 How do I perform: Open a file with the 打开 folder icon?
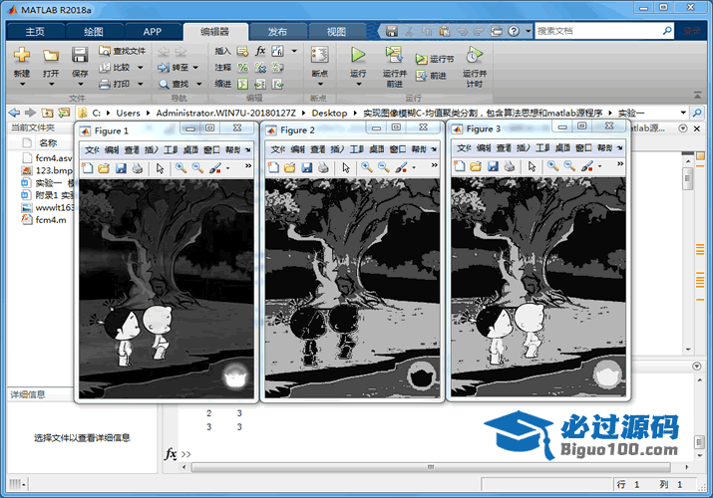(51, 56)
